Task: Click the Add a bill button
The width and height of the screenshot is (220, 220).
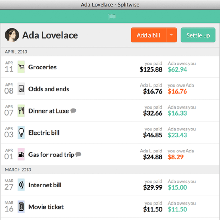Action: coord(149,35)
